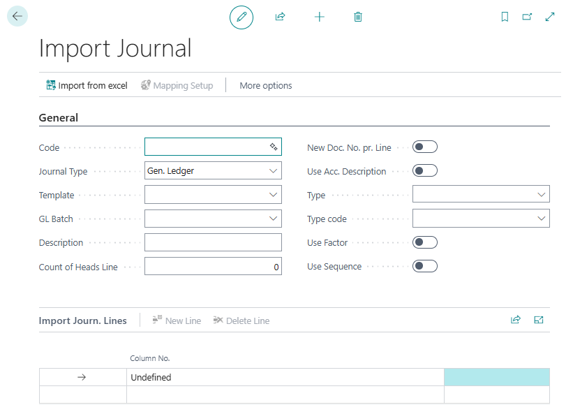573x405 pixels.
Task: Click Import from excel action
Action: pos(87,85)
